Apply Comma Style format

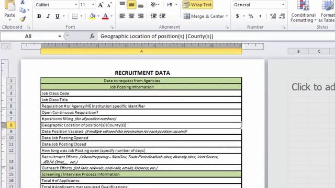pyautogui.click(x=260, y=16)
